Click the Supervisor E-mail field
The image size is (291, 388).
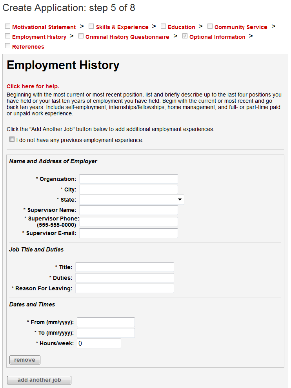[129, 233]
